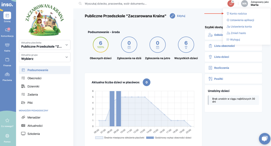Click the 'Zalogowany jako Marta' text
Screen dimensions: 271x146
[260, 4]
